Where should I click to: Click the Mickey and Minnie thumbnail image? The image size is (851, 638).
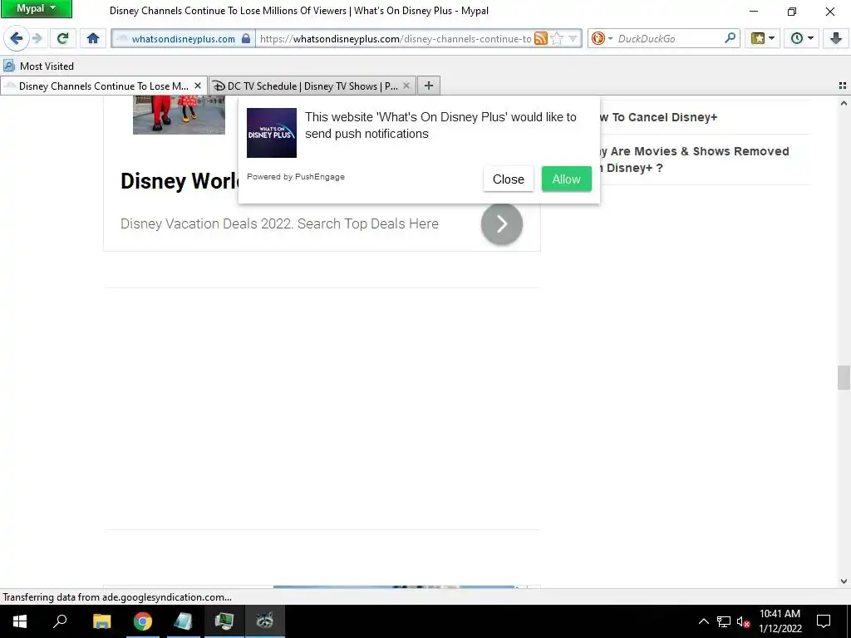[x=180, y=115]
